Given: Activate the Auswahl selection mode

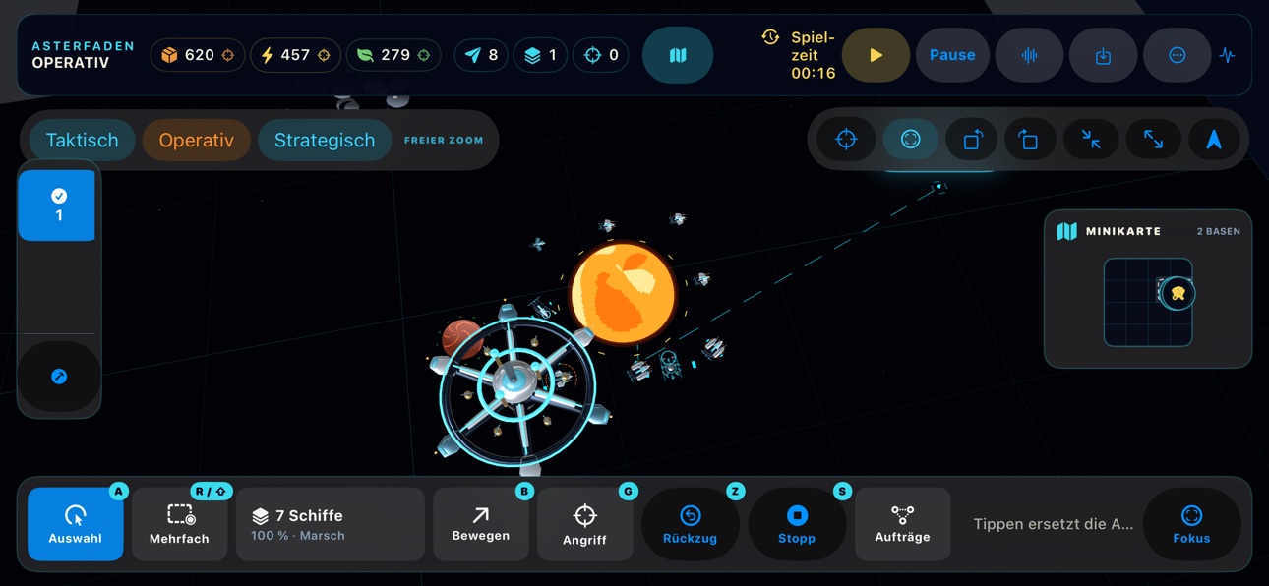Looking at the screenshot, I should (x=76, y=524).
